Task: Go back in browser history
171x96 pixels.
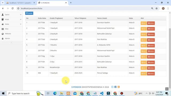Action: (x=3, y=8)
